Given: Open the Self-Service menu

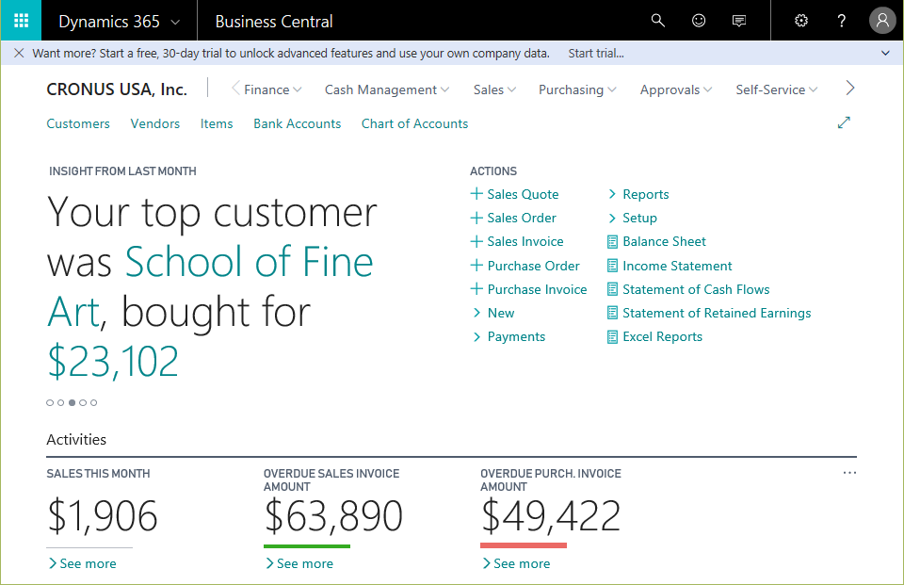Looking at the screenshot, I should tap(777, 89).
